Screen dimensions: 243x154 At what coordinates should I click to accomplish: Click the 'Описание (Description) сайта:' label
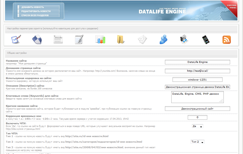pos(25,86)
